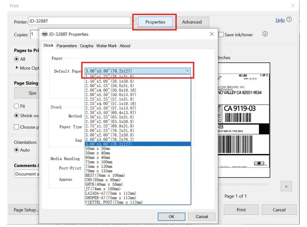Select paper size 2.50"x1.25"(63.5x31.8)
Image resolution: width=307 pixels, height=227 pixels.
pos(138,117)
